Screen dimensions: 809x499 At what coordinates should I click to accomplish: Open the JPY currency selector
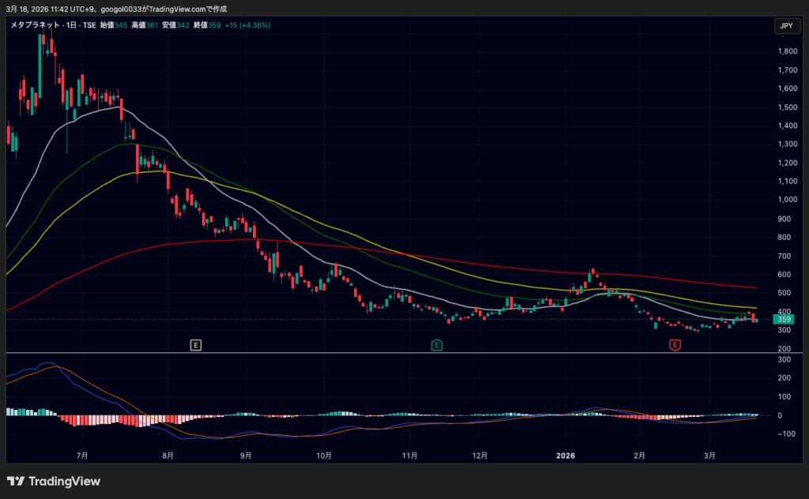tap(785, 26)
